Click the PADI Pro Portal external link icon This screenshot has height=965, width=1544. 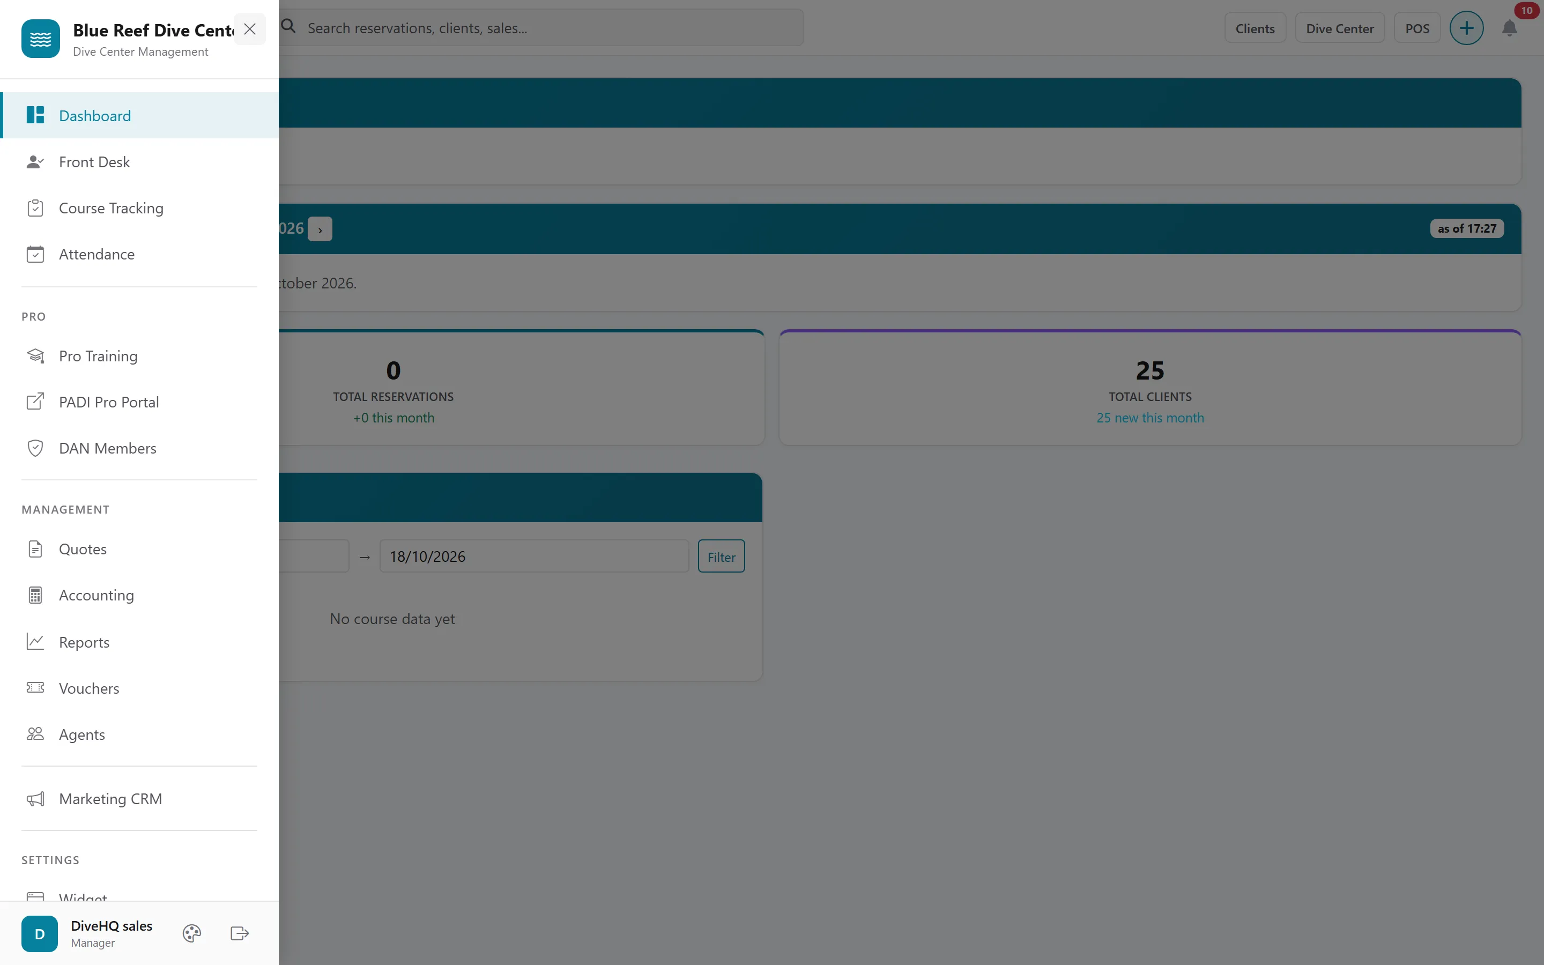coord(36,402)
